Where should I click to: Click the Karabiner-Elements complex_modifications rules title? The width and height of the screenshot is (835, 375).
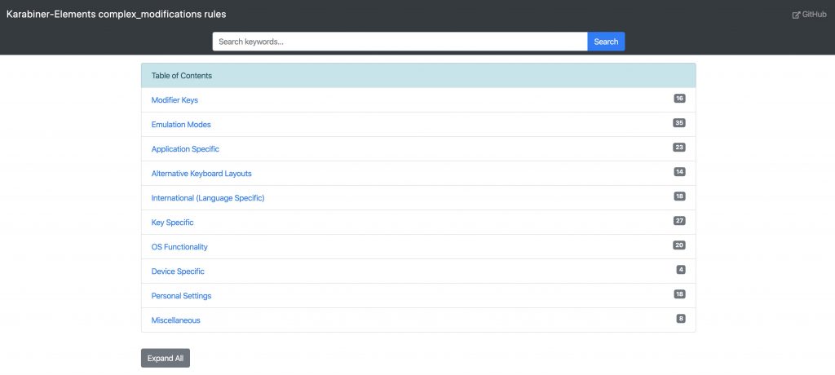point(116,15)
